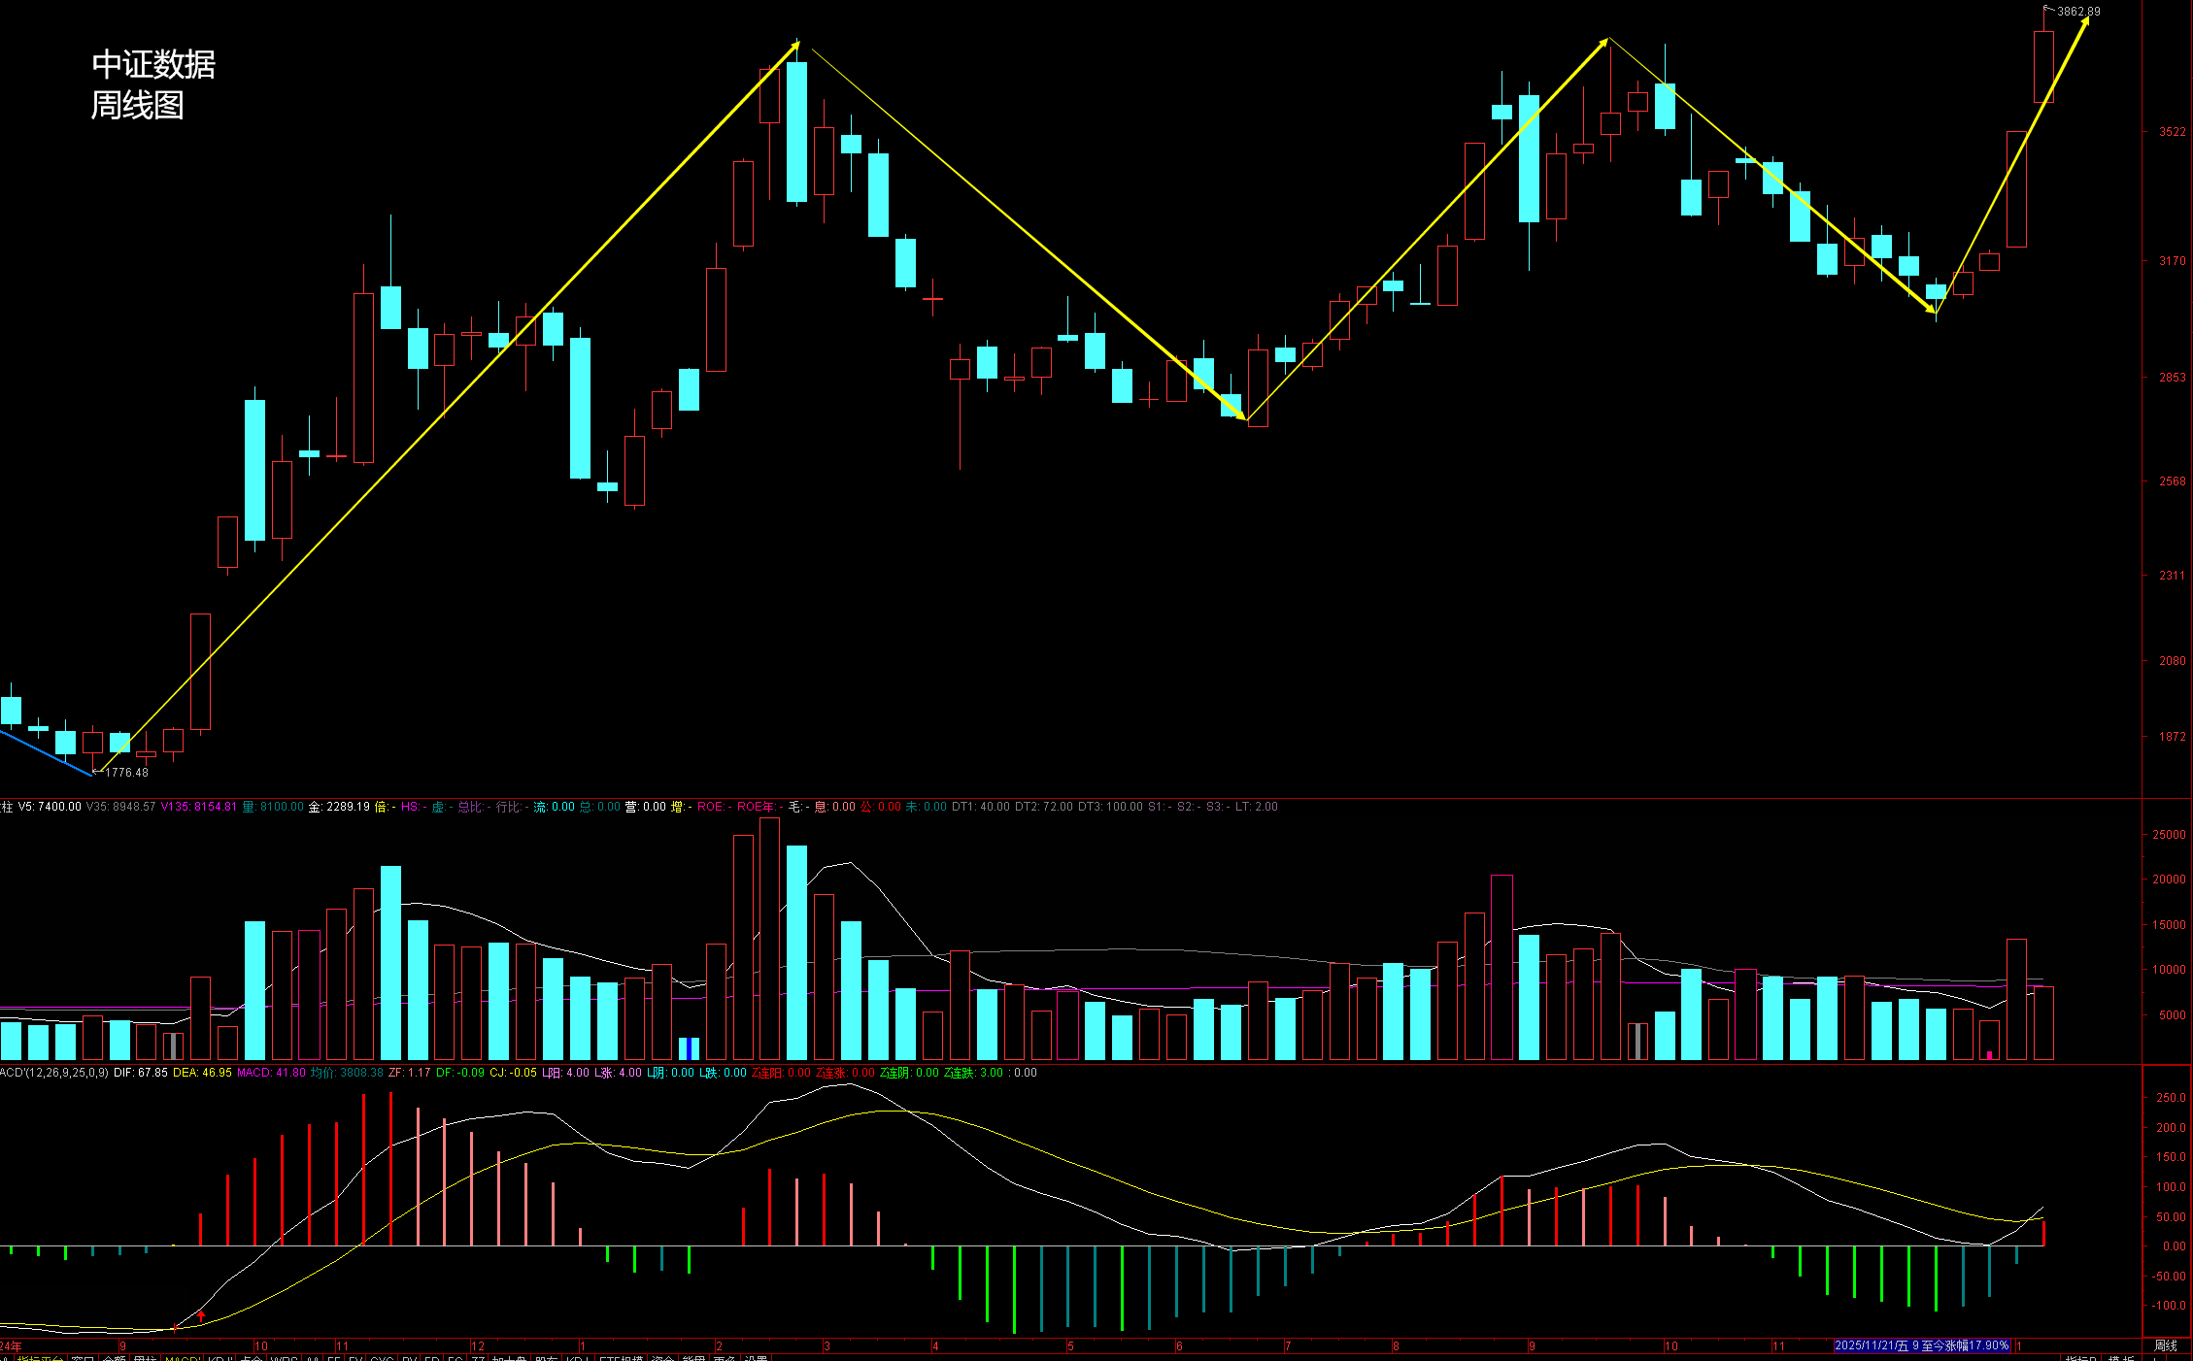The image size is (2193, 1361).
Task: Click the blue date and gain info label
Action: (1921, 1345)
